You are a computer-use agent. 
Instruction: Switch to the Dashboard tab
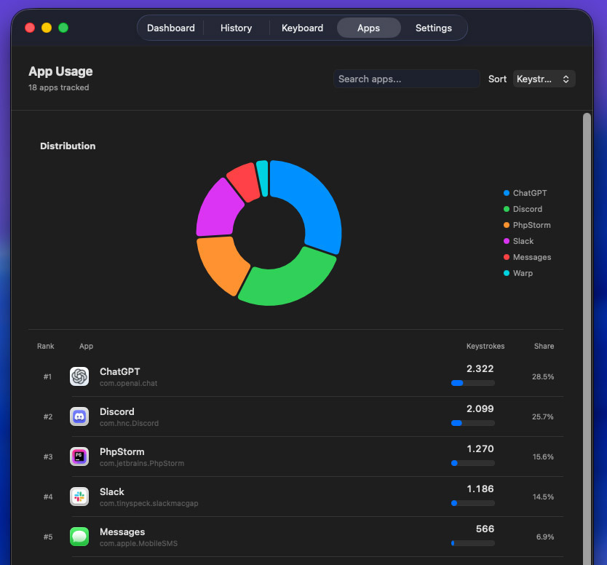point(171,28)
